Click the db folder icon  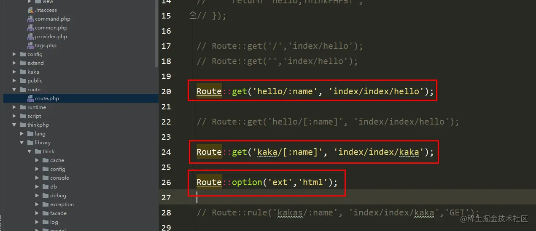click(46, 187)
